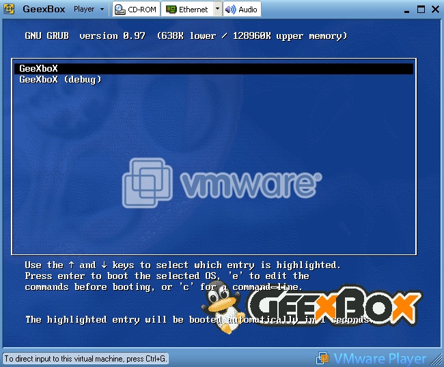444x367 pixels.
Task: Click the 'Use the ↑ and ↓ keys' instruction line
Action: click(x=182, y=265)
